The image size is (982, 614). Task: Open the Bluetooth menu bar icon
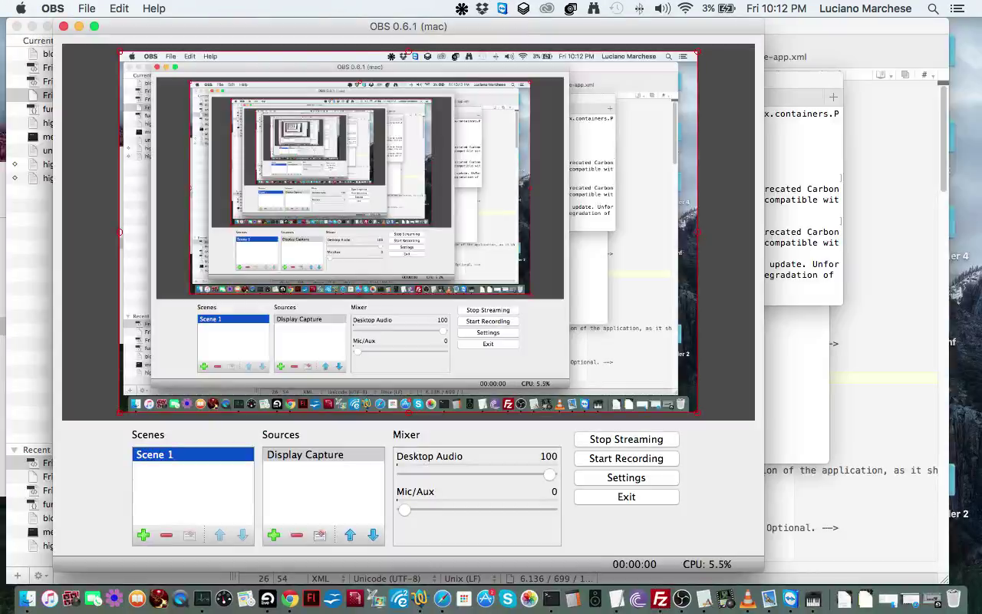(x=639, y=8)
